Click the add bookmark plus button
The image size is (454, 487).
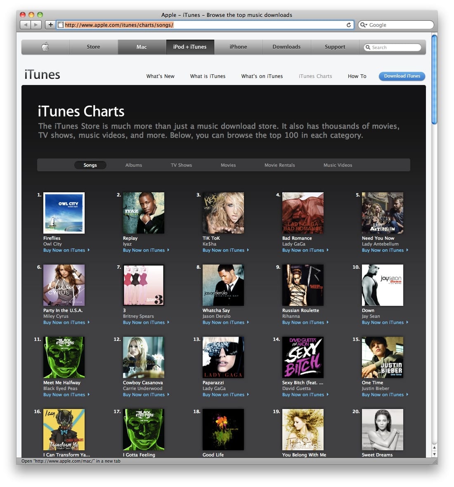point(50,25)
